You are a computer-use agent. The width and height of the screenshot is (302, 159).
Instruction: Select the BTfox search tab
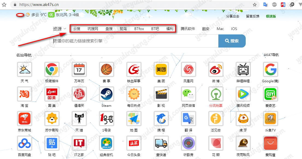pyautogui.click(x=139, y=29)
